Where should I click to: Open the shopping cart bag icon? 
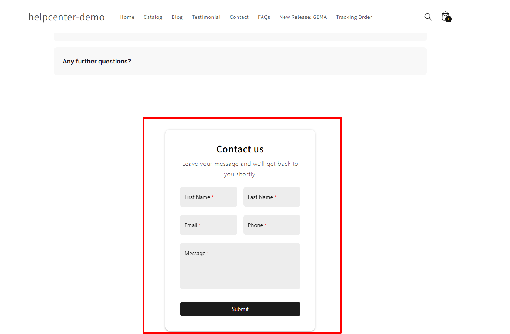445,16
